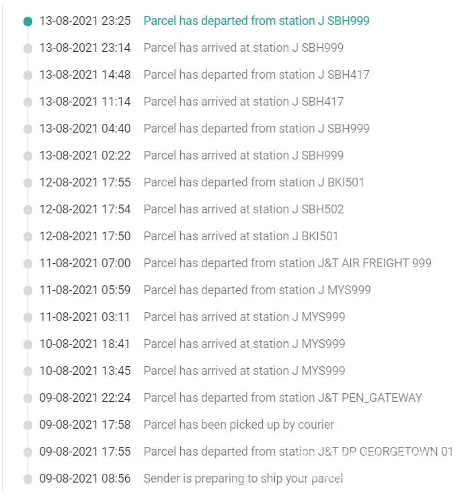
Task: Click the marker beside 10-08-2021 13:45
Action: click(28, 372)
